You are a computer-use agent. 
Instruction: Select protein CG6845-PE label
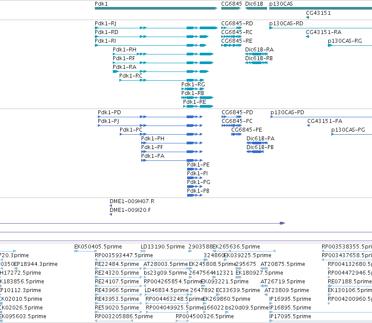point(247,130)
